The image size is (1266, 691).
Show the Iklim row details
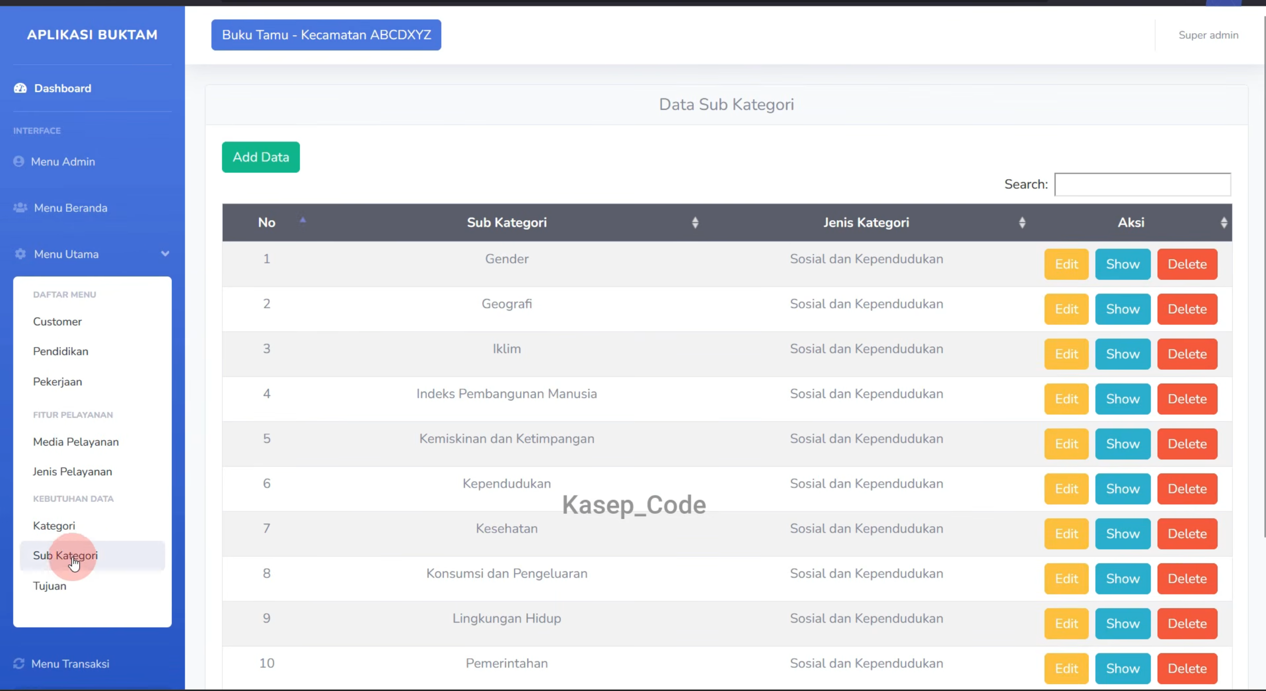pyautogui.click(x=1123, y=354)
